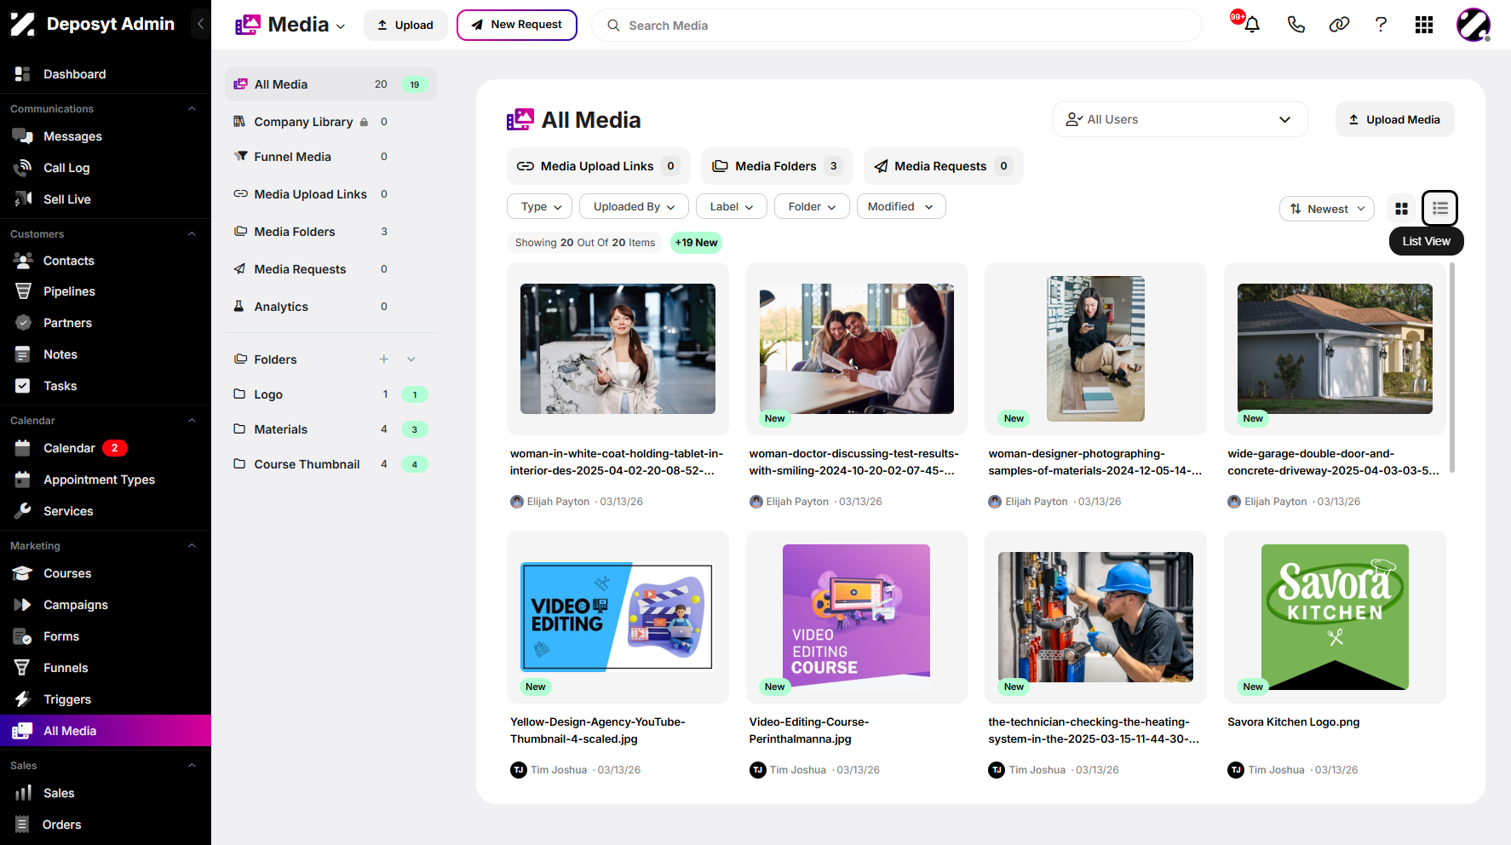
Task: Click the New Request button
Action: click(517, 25)
